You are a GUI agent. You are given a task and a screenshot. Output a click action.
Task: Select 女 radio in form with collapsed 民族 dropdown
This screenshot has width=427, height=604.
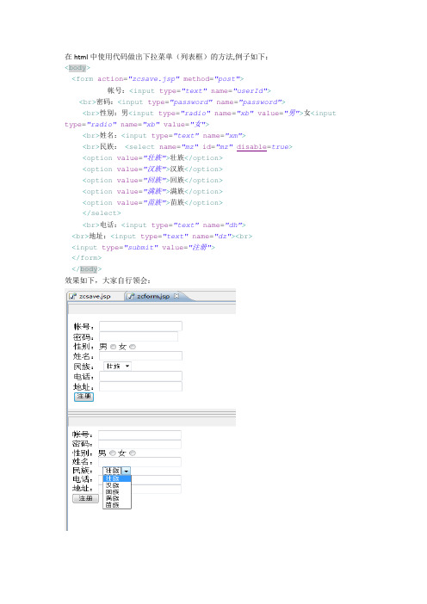[x=133, y=347]
